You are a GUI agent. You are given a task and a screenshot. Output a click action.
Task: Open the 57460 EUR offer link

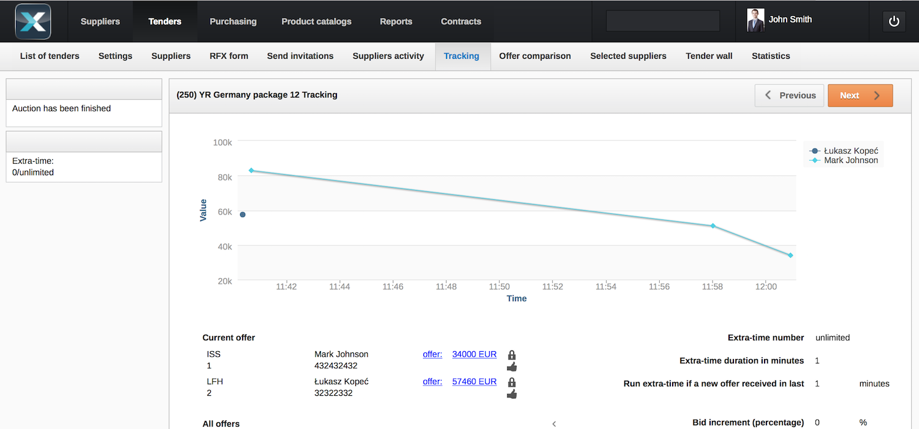point(474,381)
